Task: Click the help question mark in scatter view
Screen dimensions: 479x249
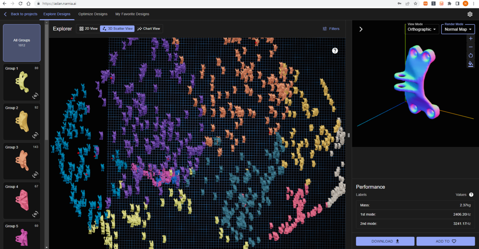Action: pyautogui.click(x=335, y=51)
